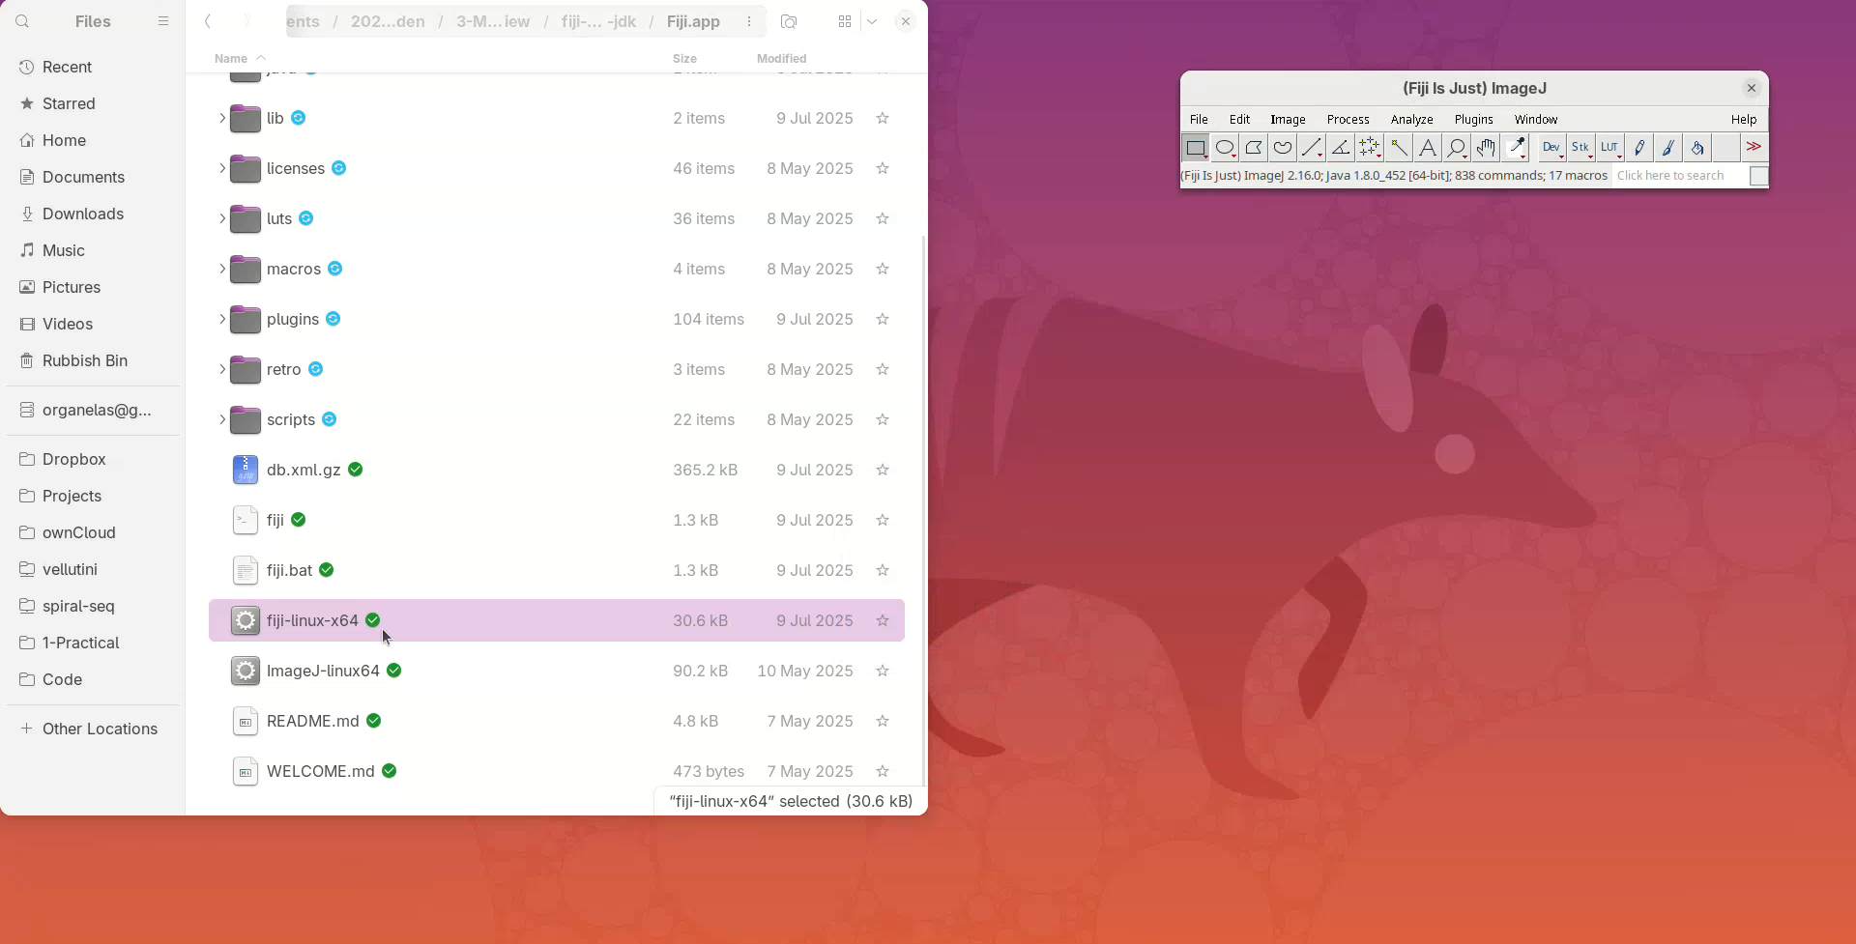Click the ImageJ command search field

tap(1679, 176)
